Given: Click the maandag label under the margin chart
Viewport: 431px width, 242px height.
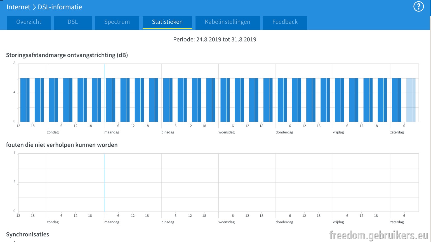Looking at the screenshot, I should tap(112, 132).
